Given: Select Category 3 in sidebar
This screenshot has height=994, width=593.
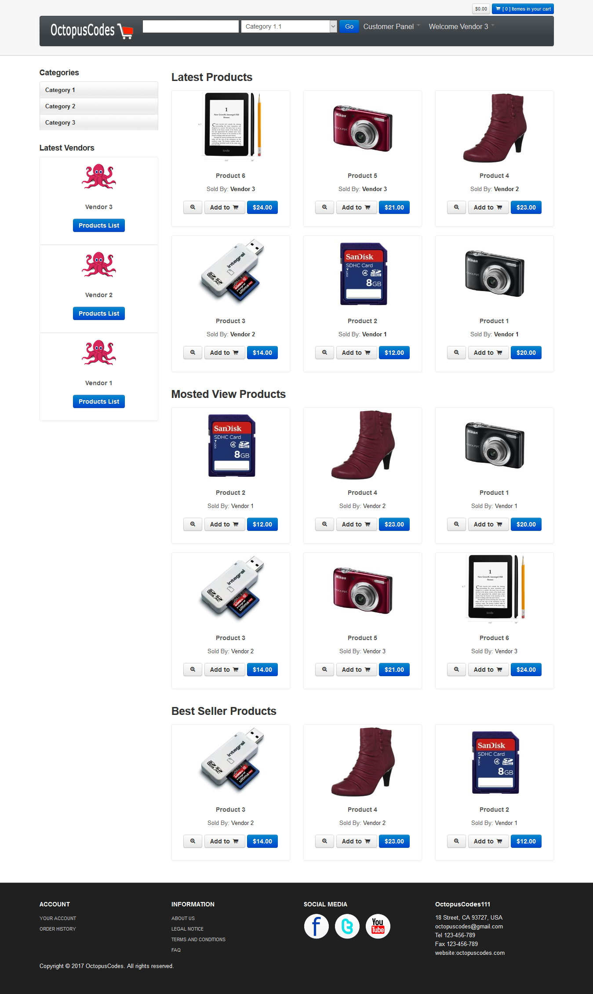Looking at the screenshot, I should (x=99, y=122).
